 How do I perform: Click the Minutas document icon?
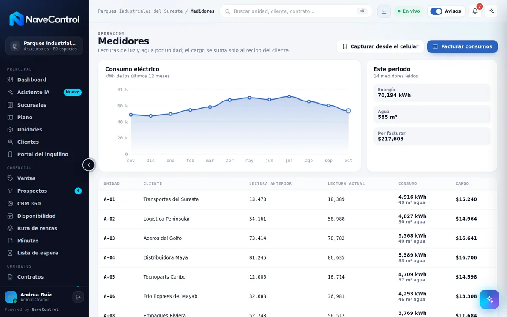[11, 240]
